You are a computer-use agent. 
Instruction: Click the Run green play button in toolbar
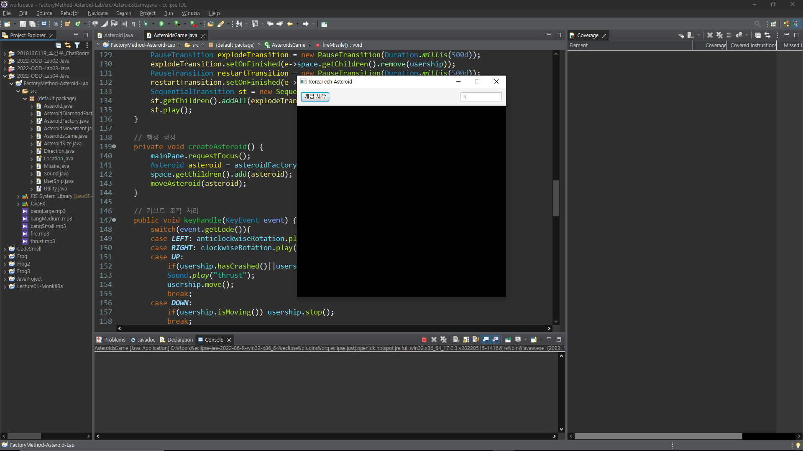[161, 24]
